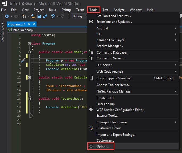Open the Navigate Backward dropdown arrow
Image resolution: width=182 pixels, height=153 pixels.
point(11,16)
